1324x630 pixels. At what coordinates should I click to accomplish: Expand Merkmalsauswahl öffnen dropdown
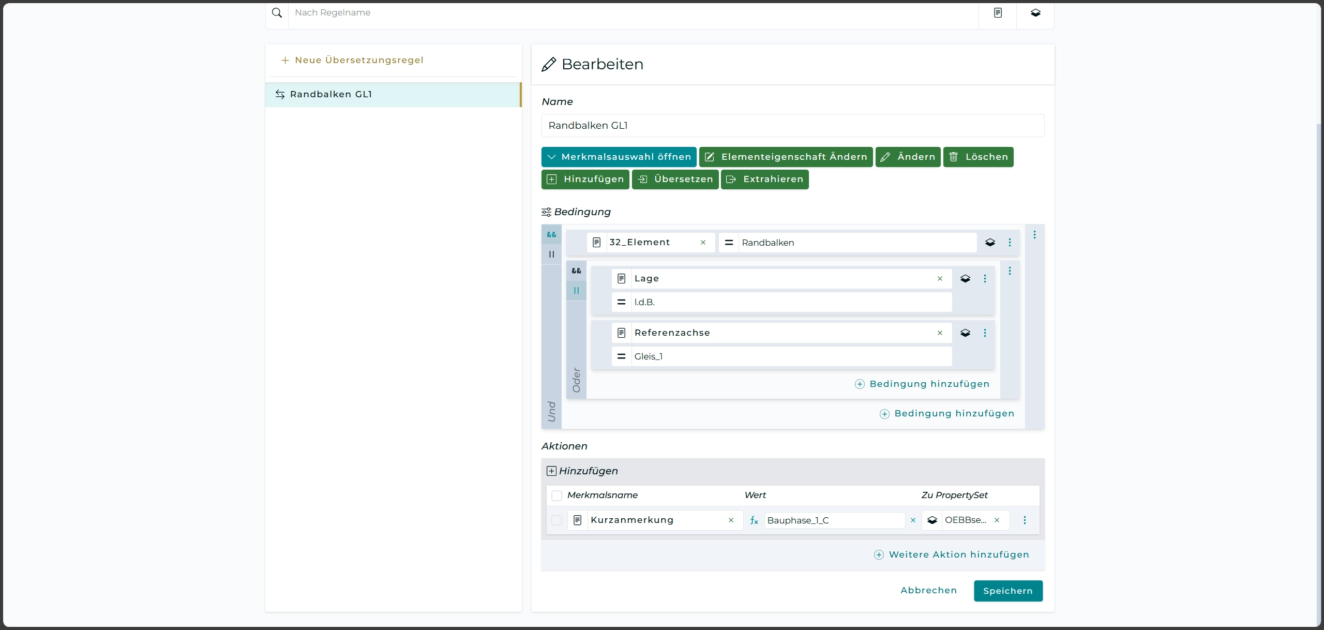(x=619, y=157)
